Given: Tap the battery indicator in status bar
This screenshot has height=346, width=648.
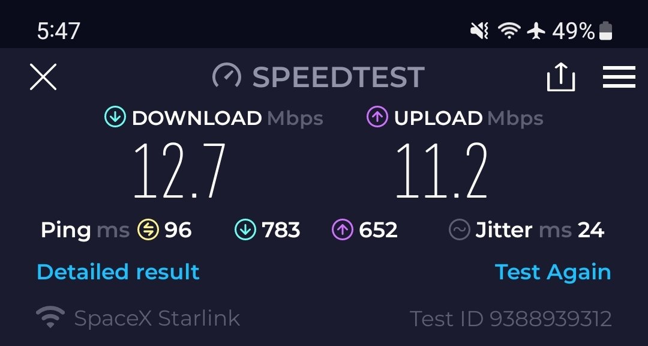Looking at the screenshot, I should (x=605, y=31).
